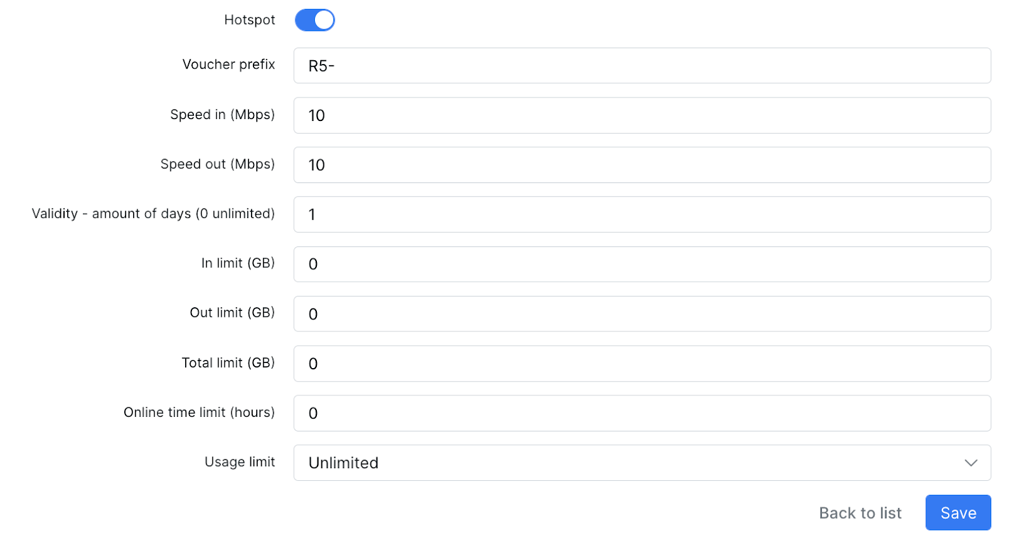Select the Validity amount of days field
Viewport: 1014px width, 548px height.
click(x=641, y=215)
